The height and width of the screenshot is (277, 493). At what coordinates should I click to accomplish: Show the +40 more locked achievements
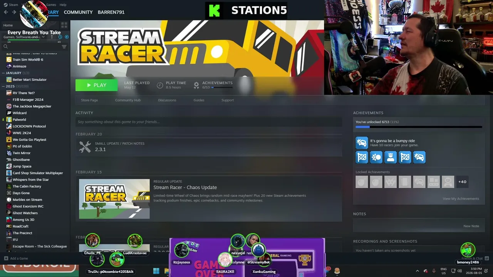coord(462,182)
